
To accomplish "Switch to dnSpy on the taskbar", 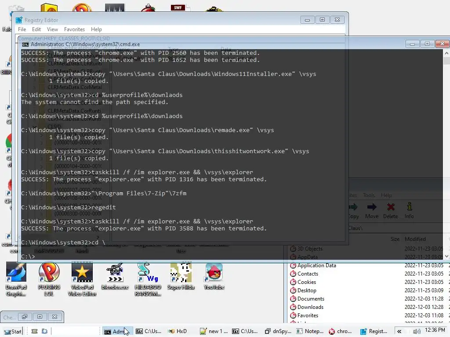I will [x=278, y=331].
